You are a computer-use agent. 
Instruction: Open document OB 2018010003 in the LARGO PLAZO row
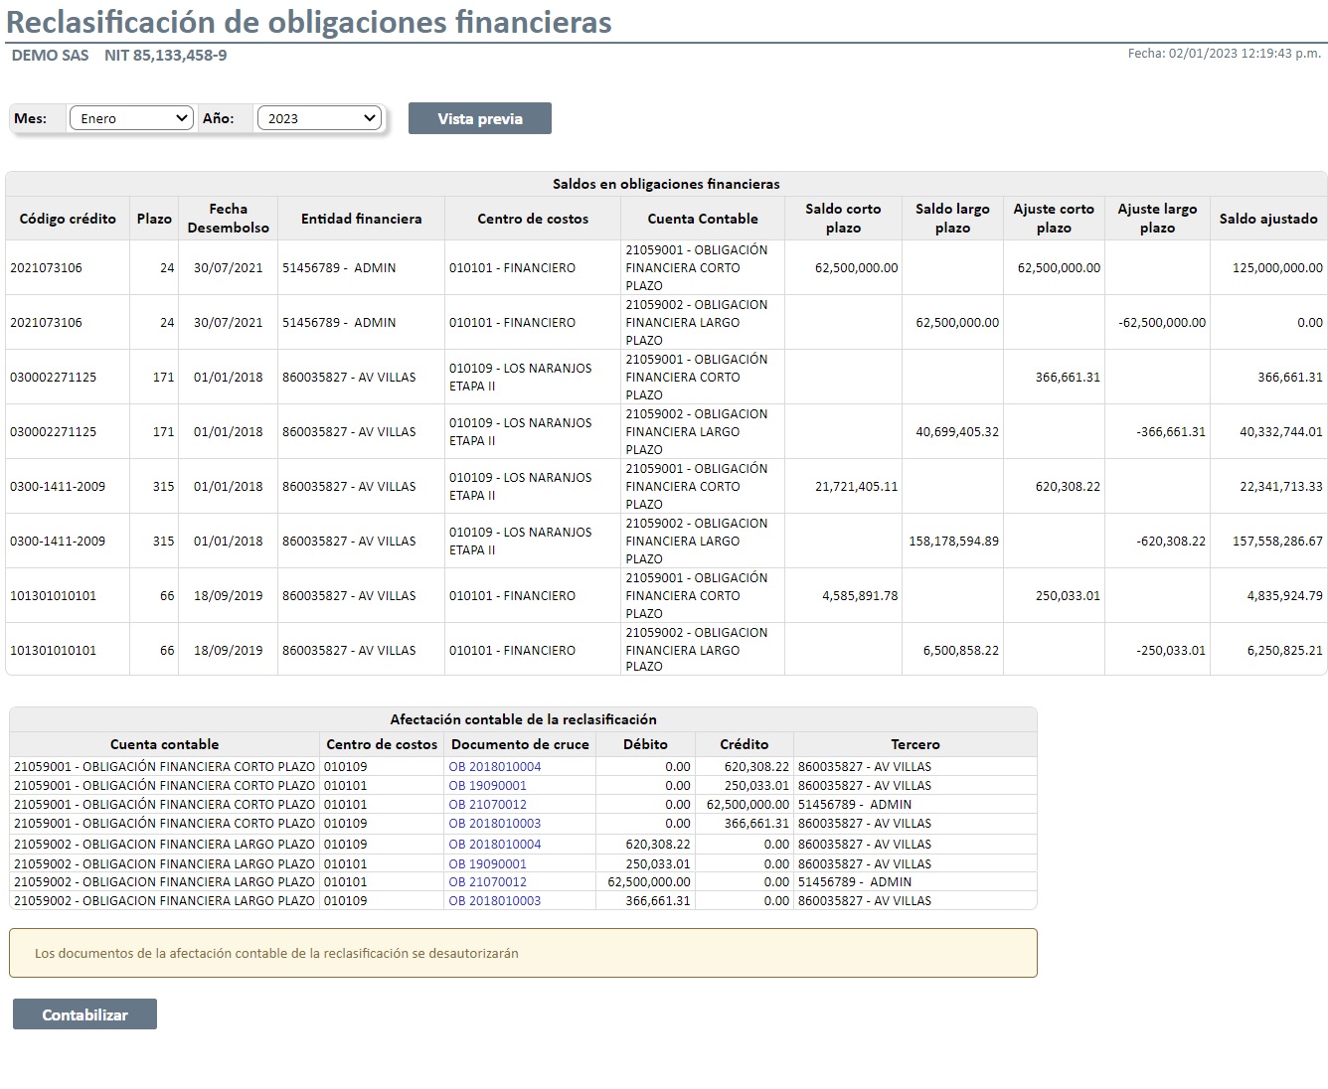(495, 901)
